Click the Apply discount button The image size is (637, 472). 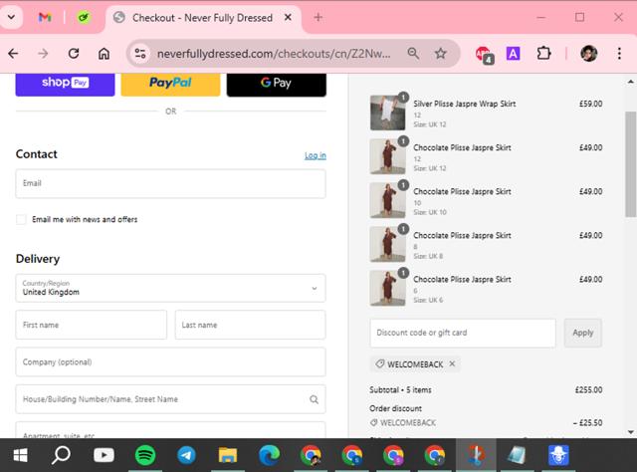click(583, 333)
